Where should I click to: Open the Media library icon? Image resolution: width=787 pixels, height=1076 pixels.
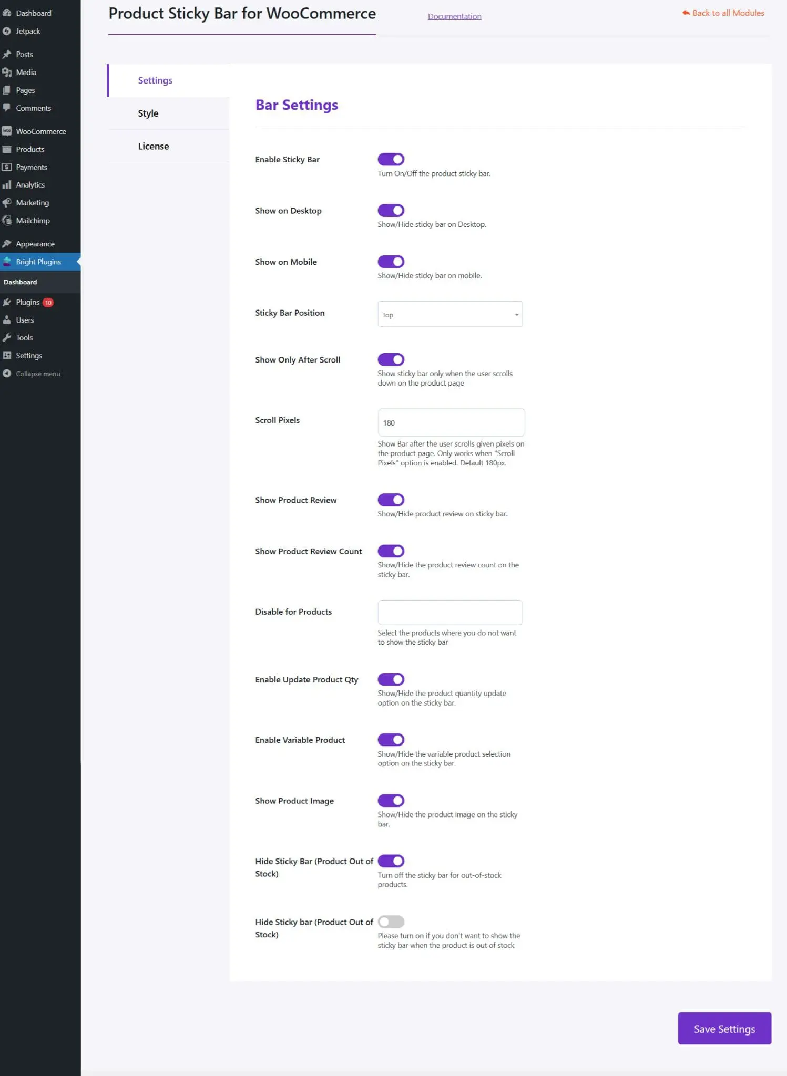click(x=7, y=73)
